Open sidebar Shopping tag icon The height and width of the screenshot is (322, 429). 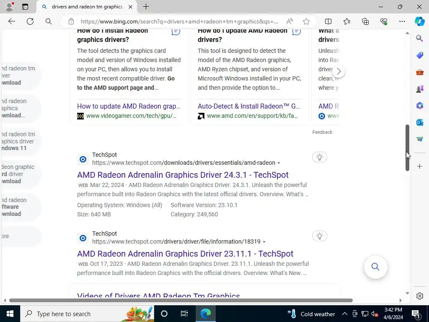[x=419, y=55]
